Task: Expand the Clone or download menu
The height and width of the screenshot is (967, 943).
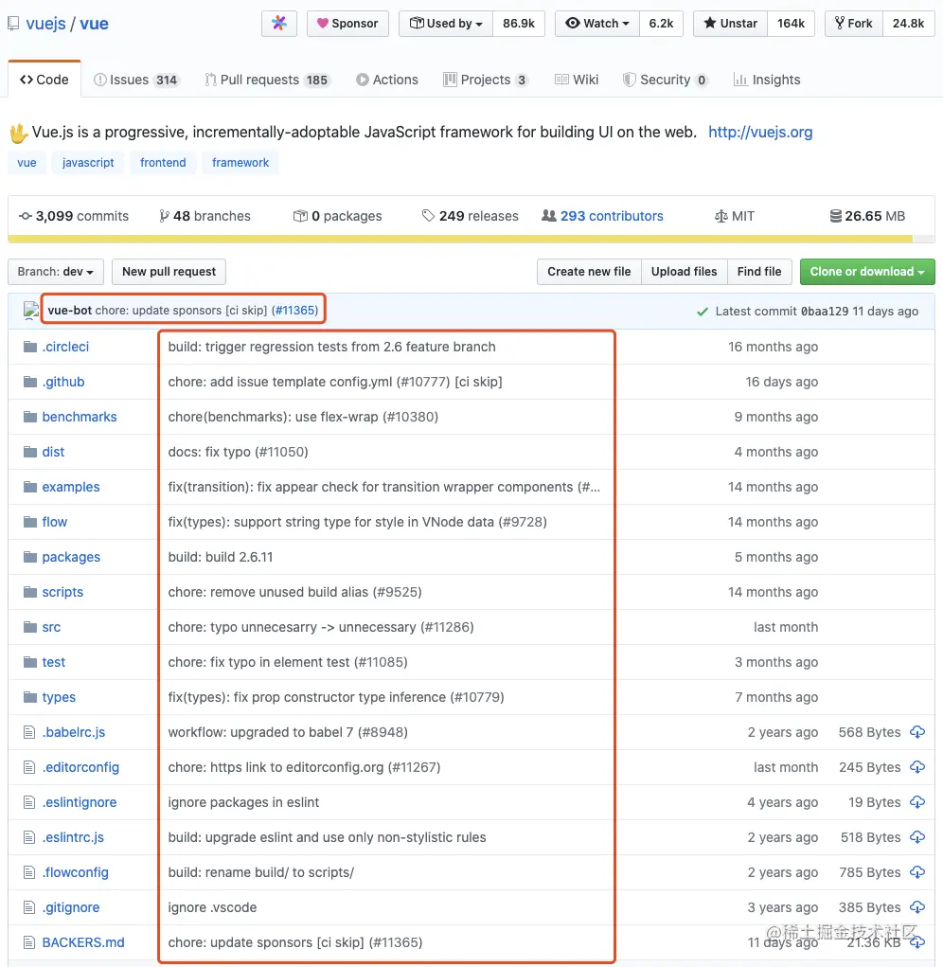Action: pyautogui.click(x=867, y=272)
